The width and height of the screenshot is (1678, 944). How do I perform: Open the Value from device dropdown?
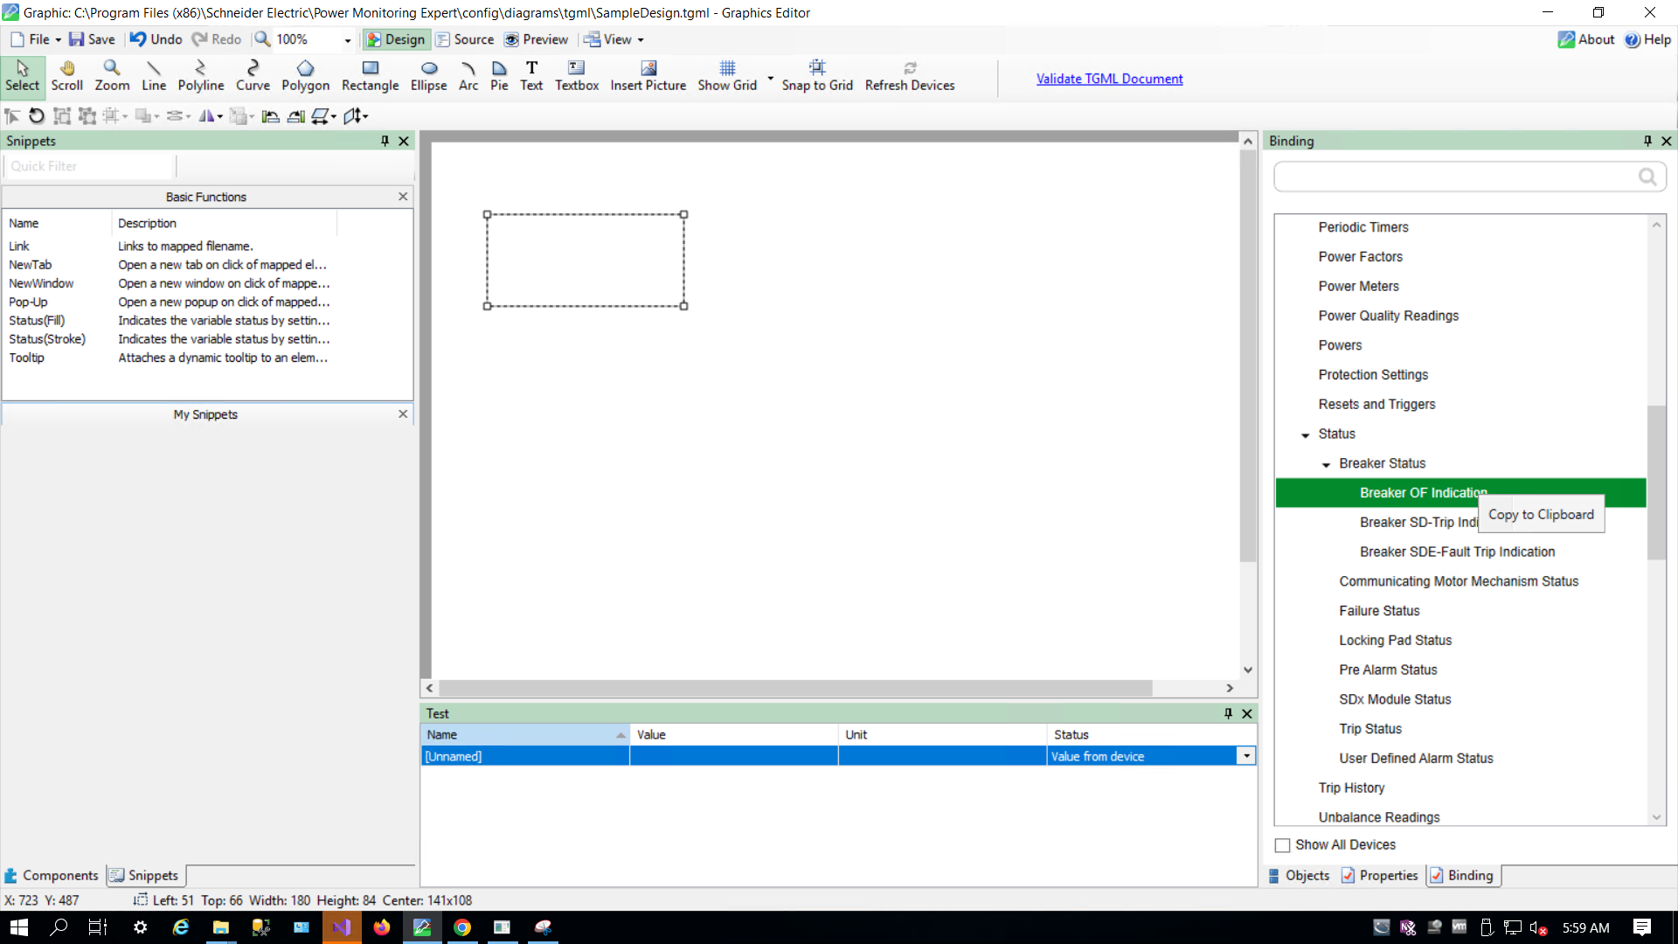click(x=1246, y=756)
